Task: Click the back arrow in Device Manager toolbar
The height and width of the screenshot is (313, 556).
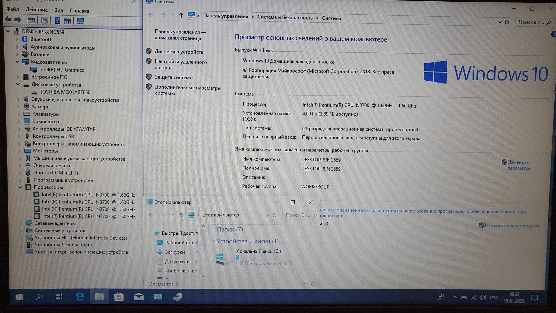Action: click(x=8, y=20)
